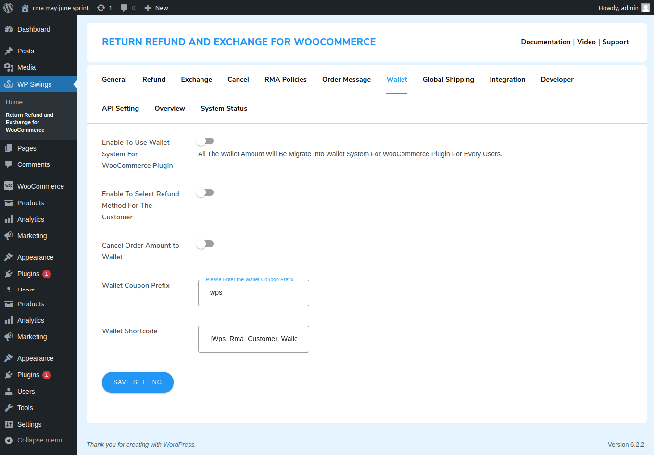
Task: Switch to Order Message tab
Action: (346, 79)
